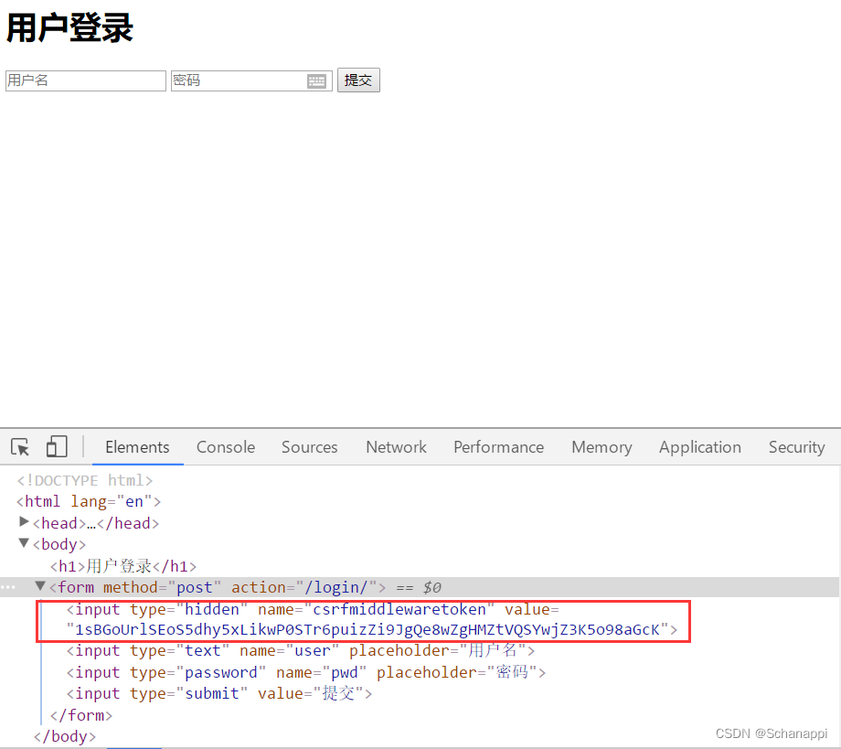This screenshot has height=749, width=841.
Task: Click the 用户登录 page heading
Action: click(69, 28)
